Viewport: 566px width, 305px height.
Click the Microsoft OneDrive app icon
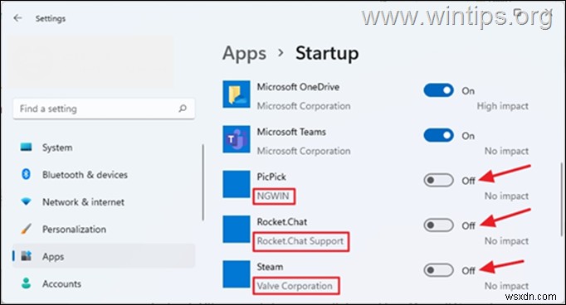coord(237,94)
